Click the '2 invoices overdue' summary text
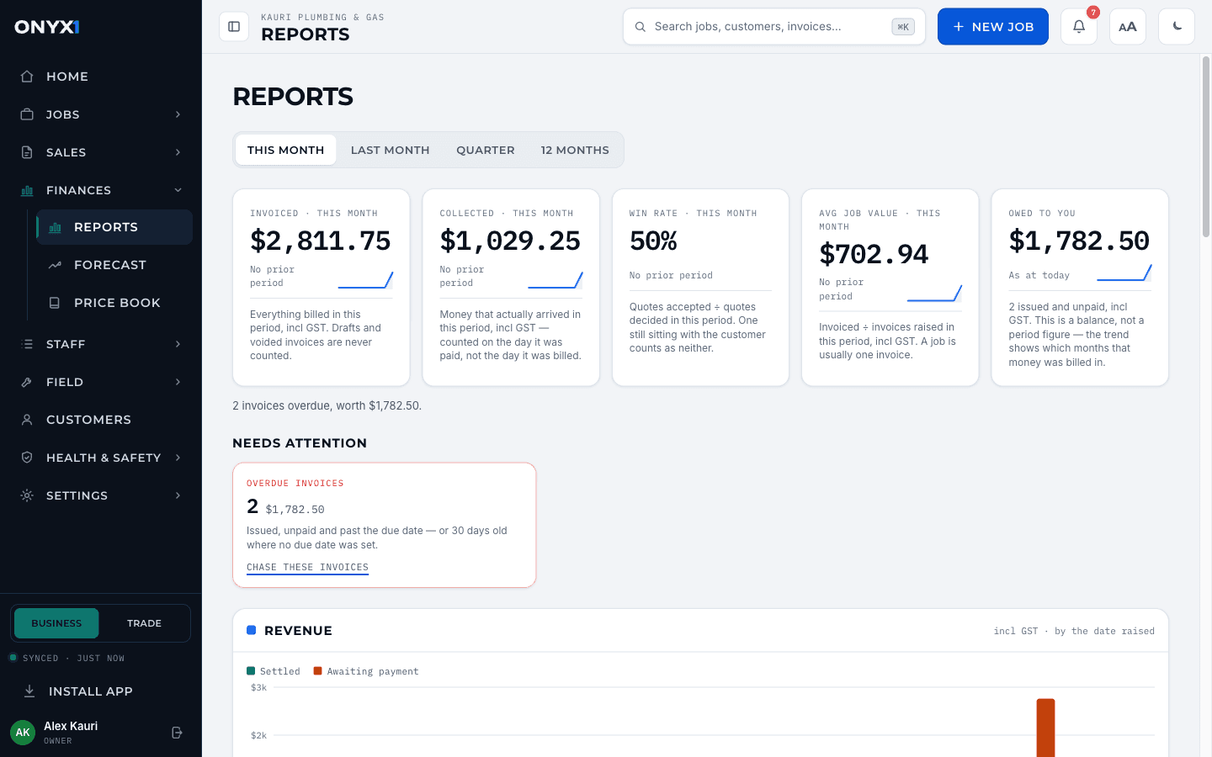 point(327,405)
